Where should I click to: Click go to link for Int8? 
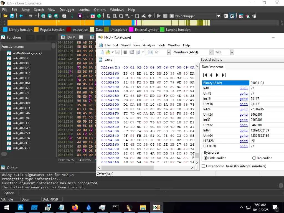click(244, 88)
